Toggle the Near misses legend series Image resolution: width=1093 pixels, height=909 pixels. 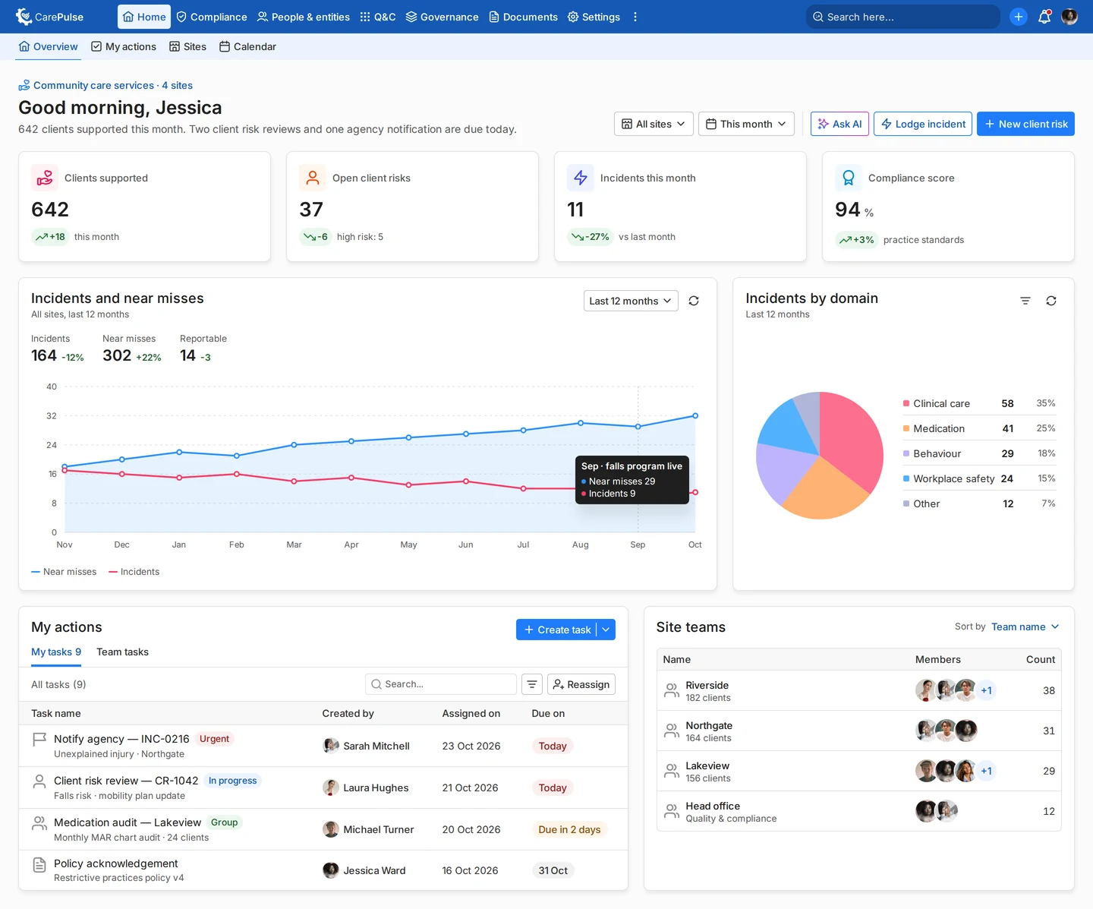point(64,572)
